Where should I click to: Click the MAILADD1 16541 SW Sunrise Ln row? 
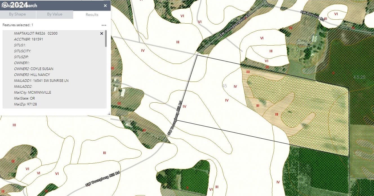point(41,81)
